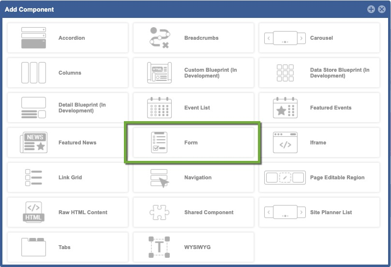
Task: Expand the Add Component dialog with plus icon
Action: (371, 9)
